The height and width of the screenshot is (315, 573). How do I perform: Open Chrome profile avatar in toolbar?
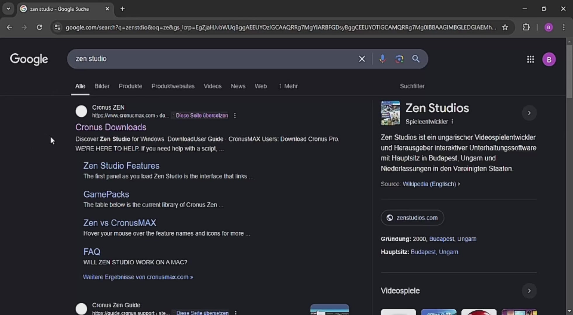[548, 27]
